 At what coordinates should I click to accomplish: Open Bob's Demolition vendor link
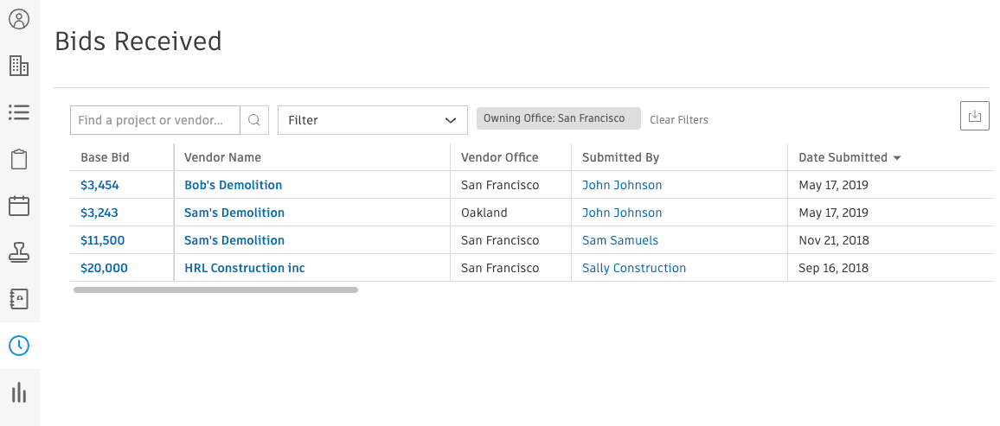tap(233, 185)
